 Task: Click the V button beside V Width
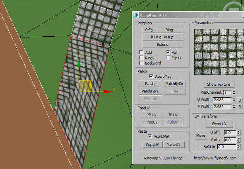tap(240, 106)
